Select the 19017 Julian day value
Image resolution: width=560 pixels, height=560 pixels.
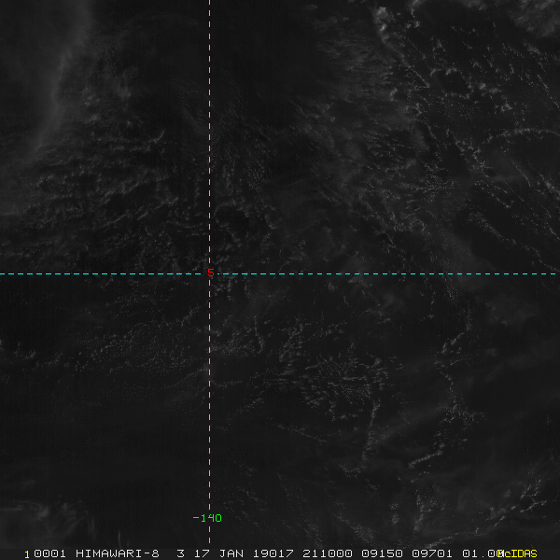[x=273, y=553]
